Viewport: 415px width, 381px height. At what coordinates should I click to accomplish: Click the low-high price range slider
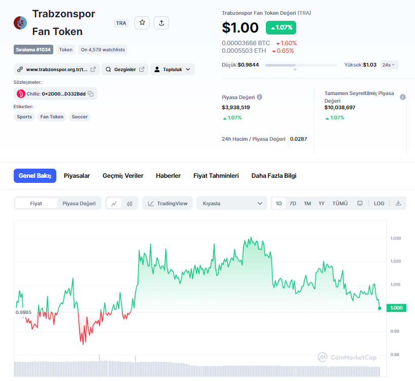pyautogui.click(x=301, y=66)
